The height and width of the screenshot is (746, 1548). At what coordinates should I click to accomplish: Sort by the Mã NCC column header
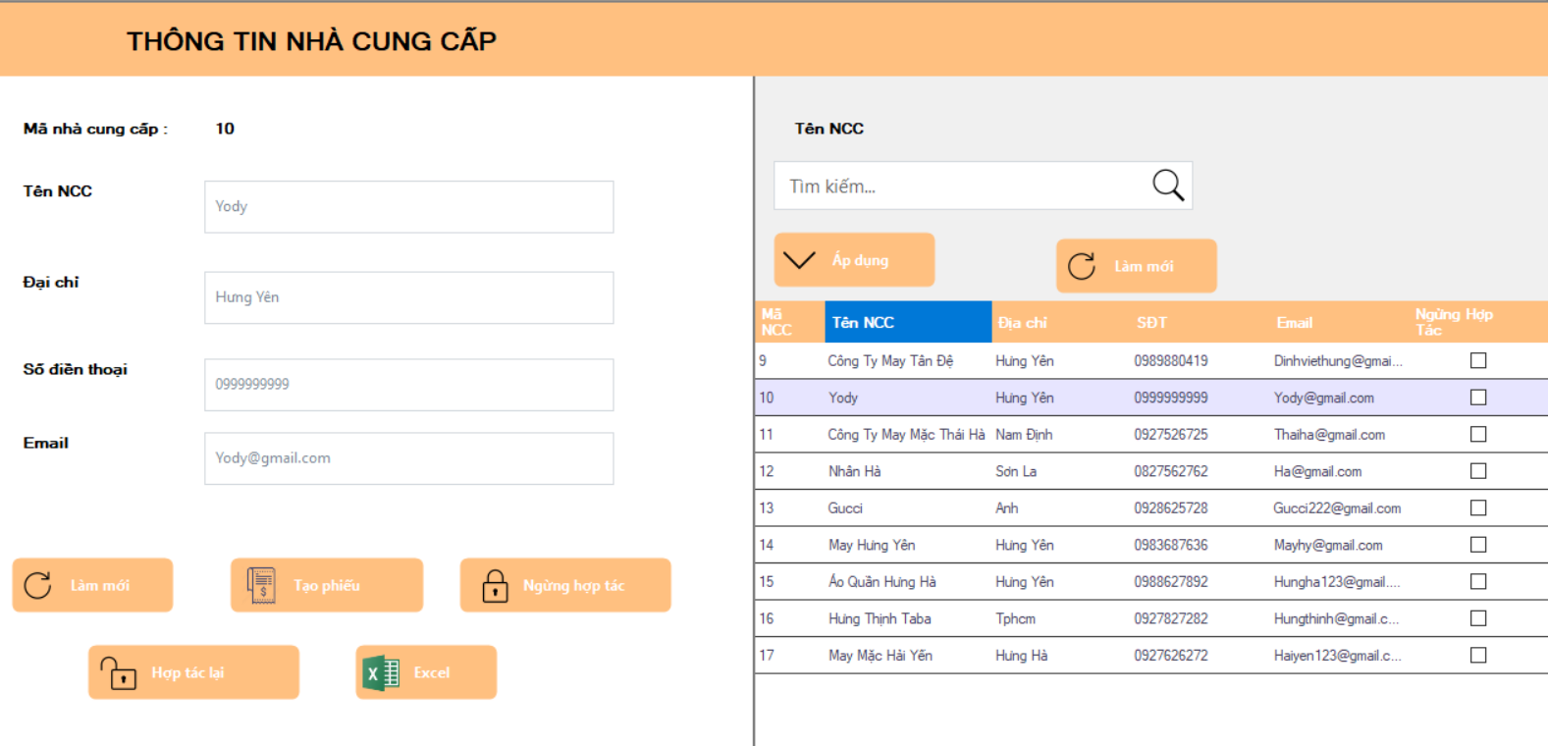coord(790,322)
